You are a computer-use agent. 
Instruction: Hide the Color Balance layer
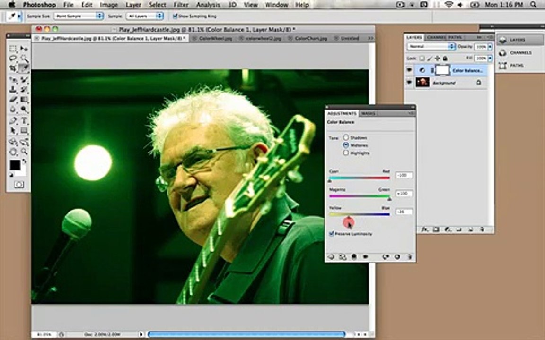[x=410, y=70]
